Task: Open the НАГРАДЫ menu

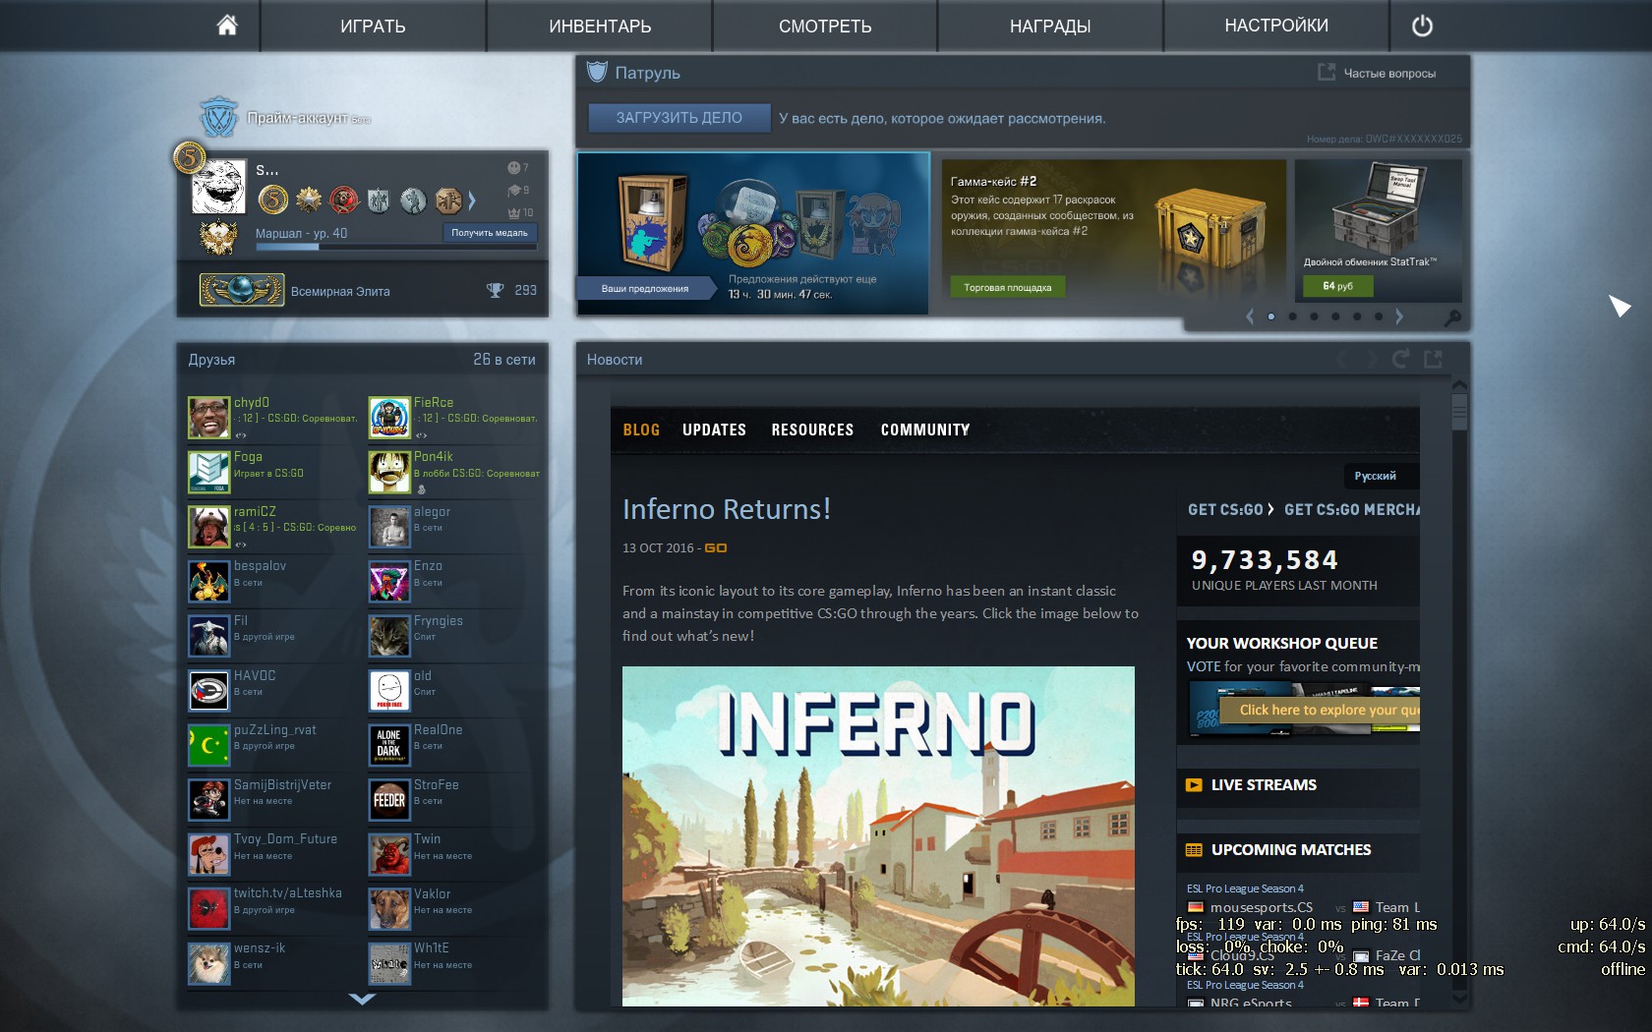Action: point(1050,26)
